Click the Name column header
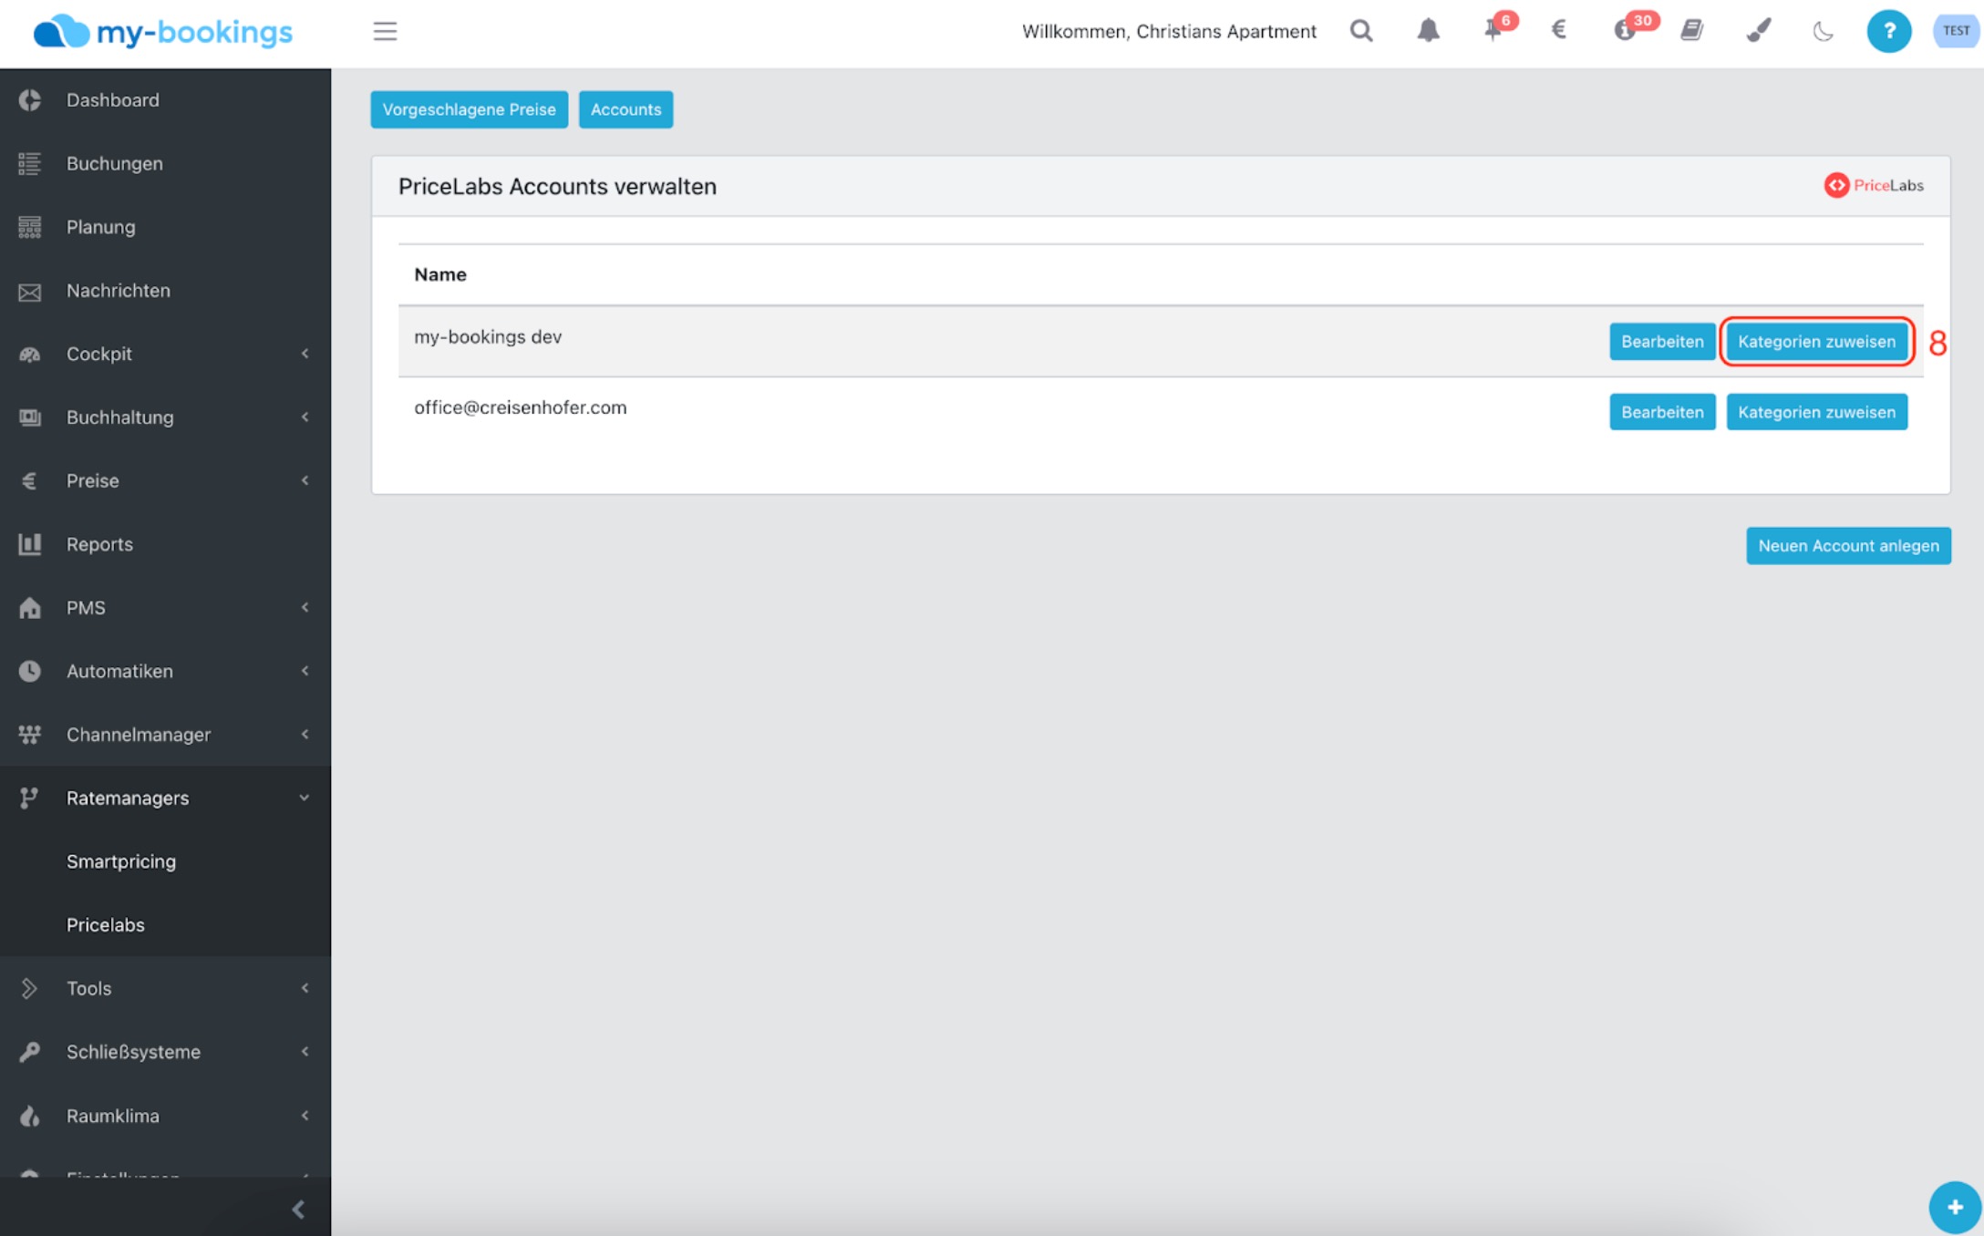 click(440, 274)
